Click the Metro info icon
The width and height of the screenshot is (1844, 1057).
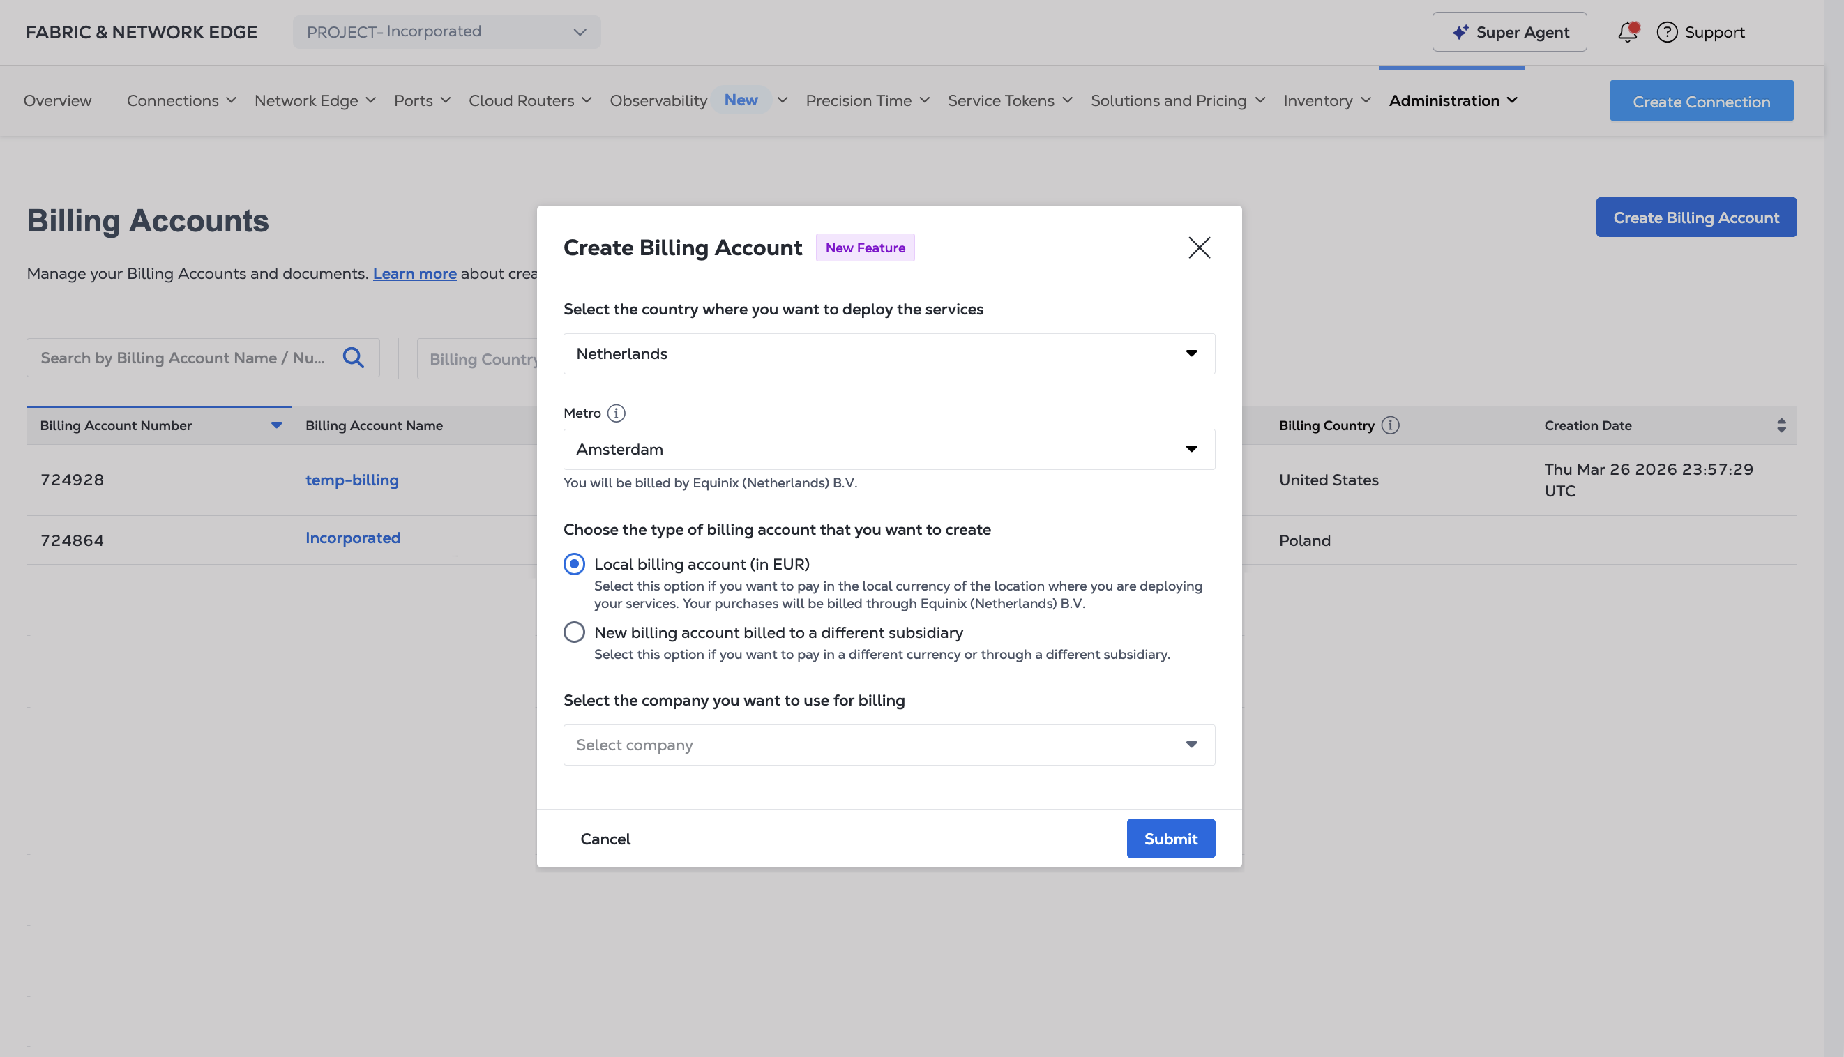[617, 413]
